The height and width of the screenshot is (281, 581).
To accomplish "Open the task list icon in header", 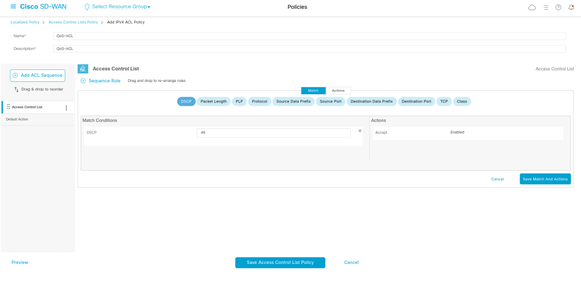I will pos(546,7).
